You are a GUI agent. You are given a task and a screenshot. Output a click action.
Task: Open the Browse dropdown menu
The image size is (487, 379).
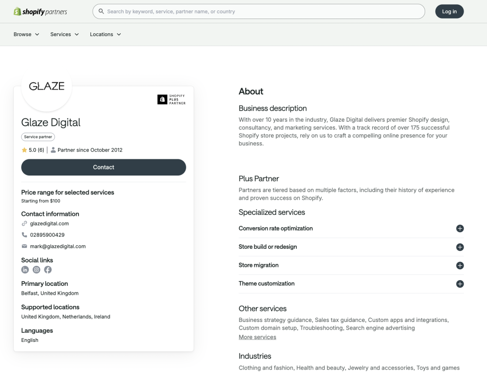click(x=27, y=35)
